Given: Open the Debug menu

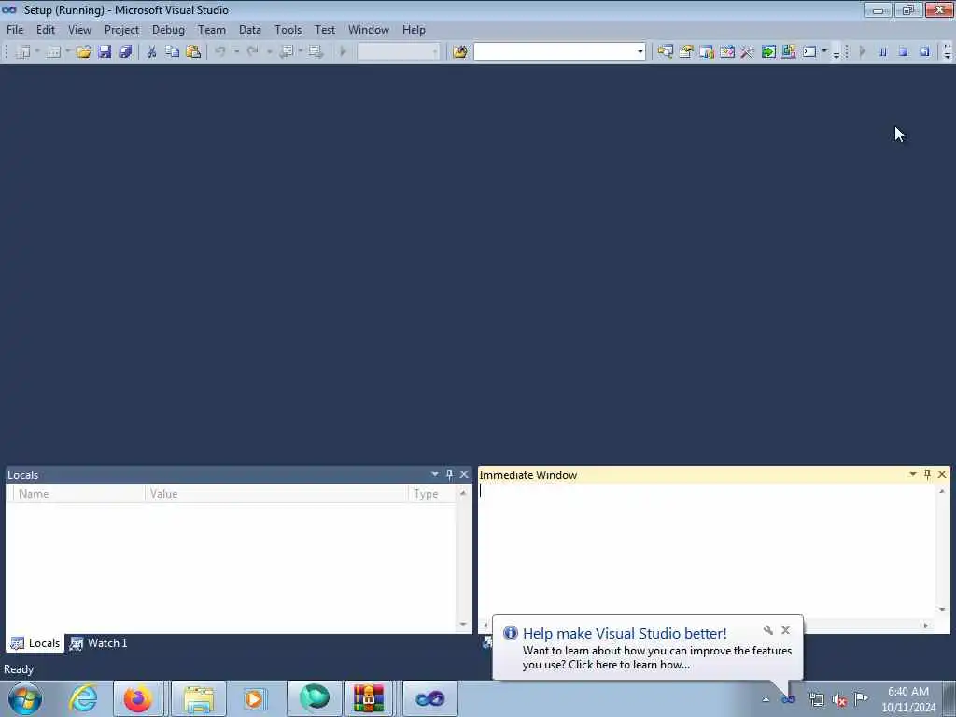Looking at the screenshot, I should [x=168, y=30].
